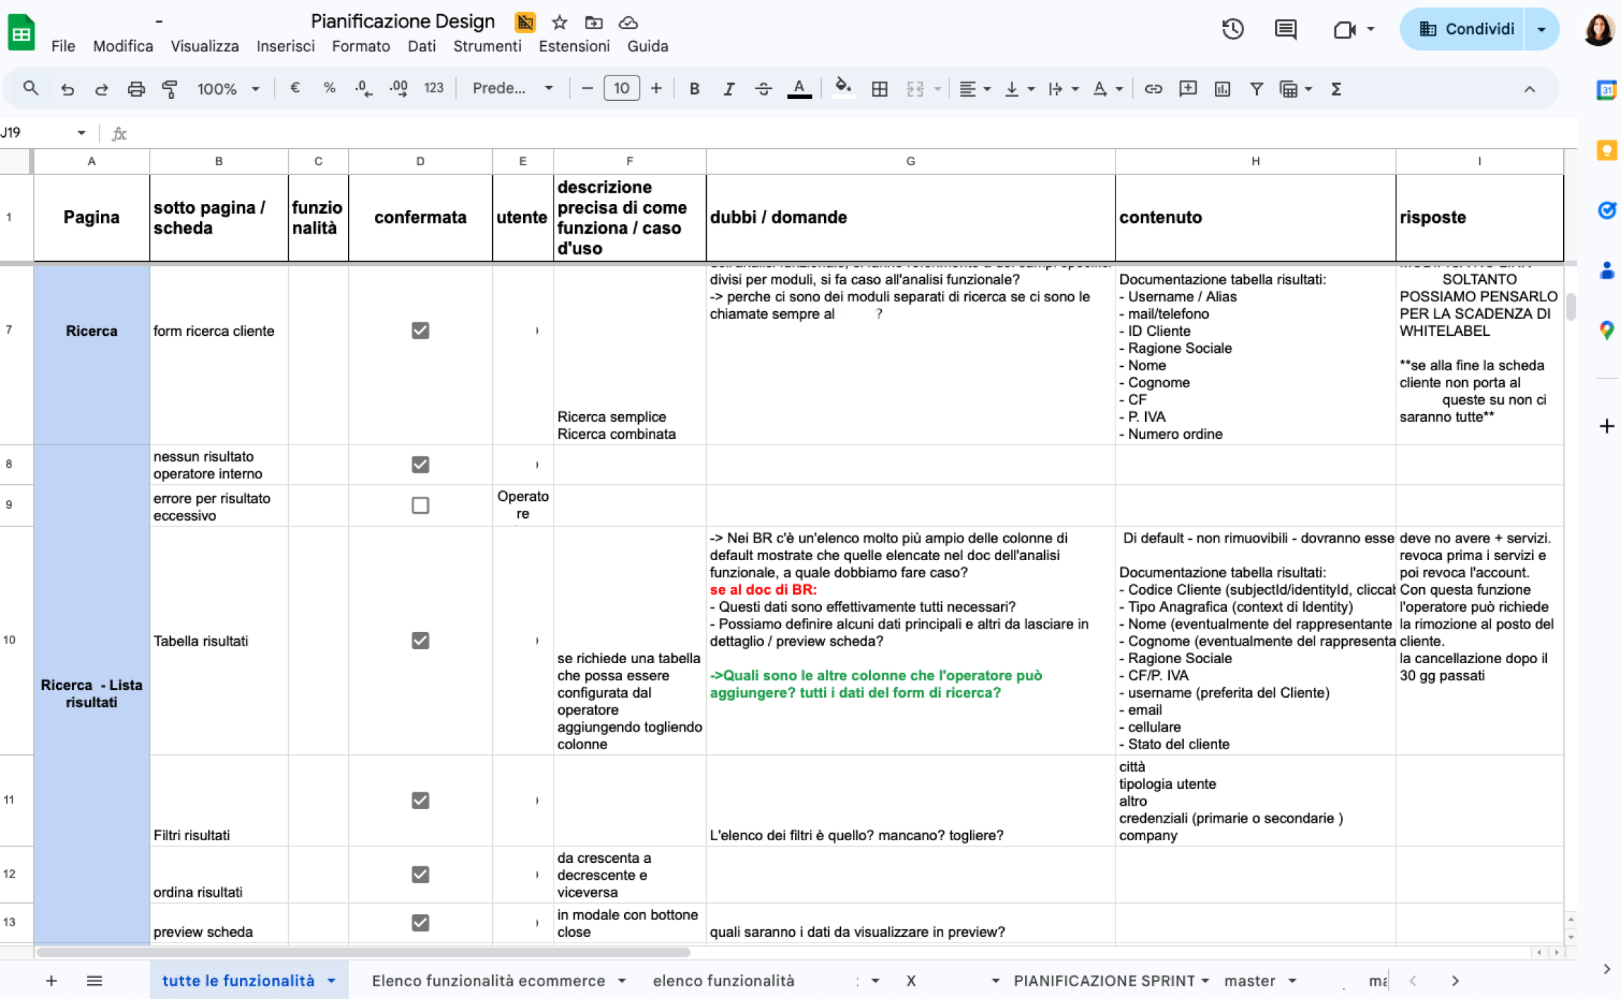
Task: Click the borders icon in toolbar
Action: [880, 89]
